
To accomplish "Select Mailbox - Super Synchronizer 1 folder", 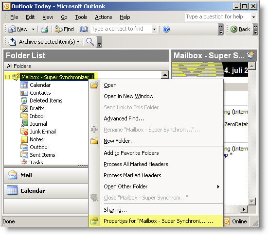I will click(57, 77).
